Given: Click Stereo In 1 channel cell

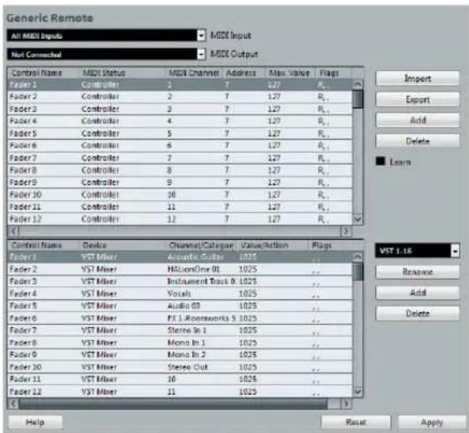Looking at the screenshot, I should 201,331.
